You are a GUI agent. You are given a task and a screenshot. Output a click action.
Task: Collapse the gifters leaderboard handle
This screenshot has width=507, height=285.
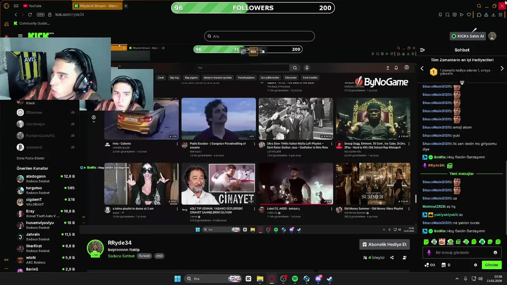coord(462,83)
